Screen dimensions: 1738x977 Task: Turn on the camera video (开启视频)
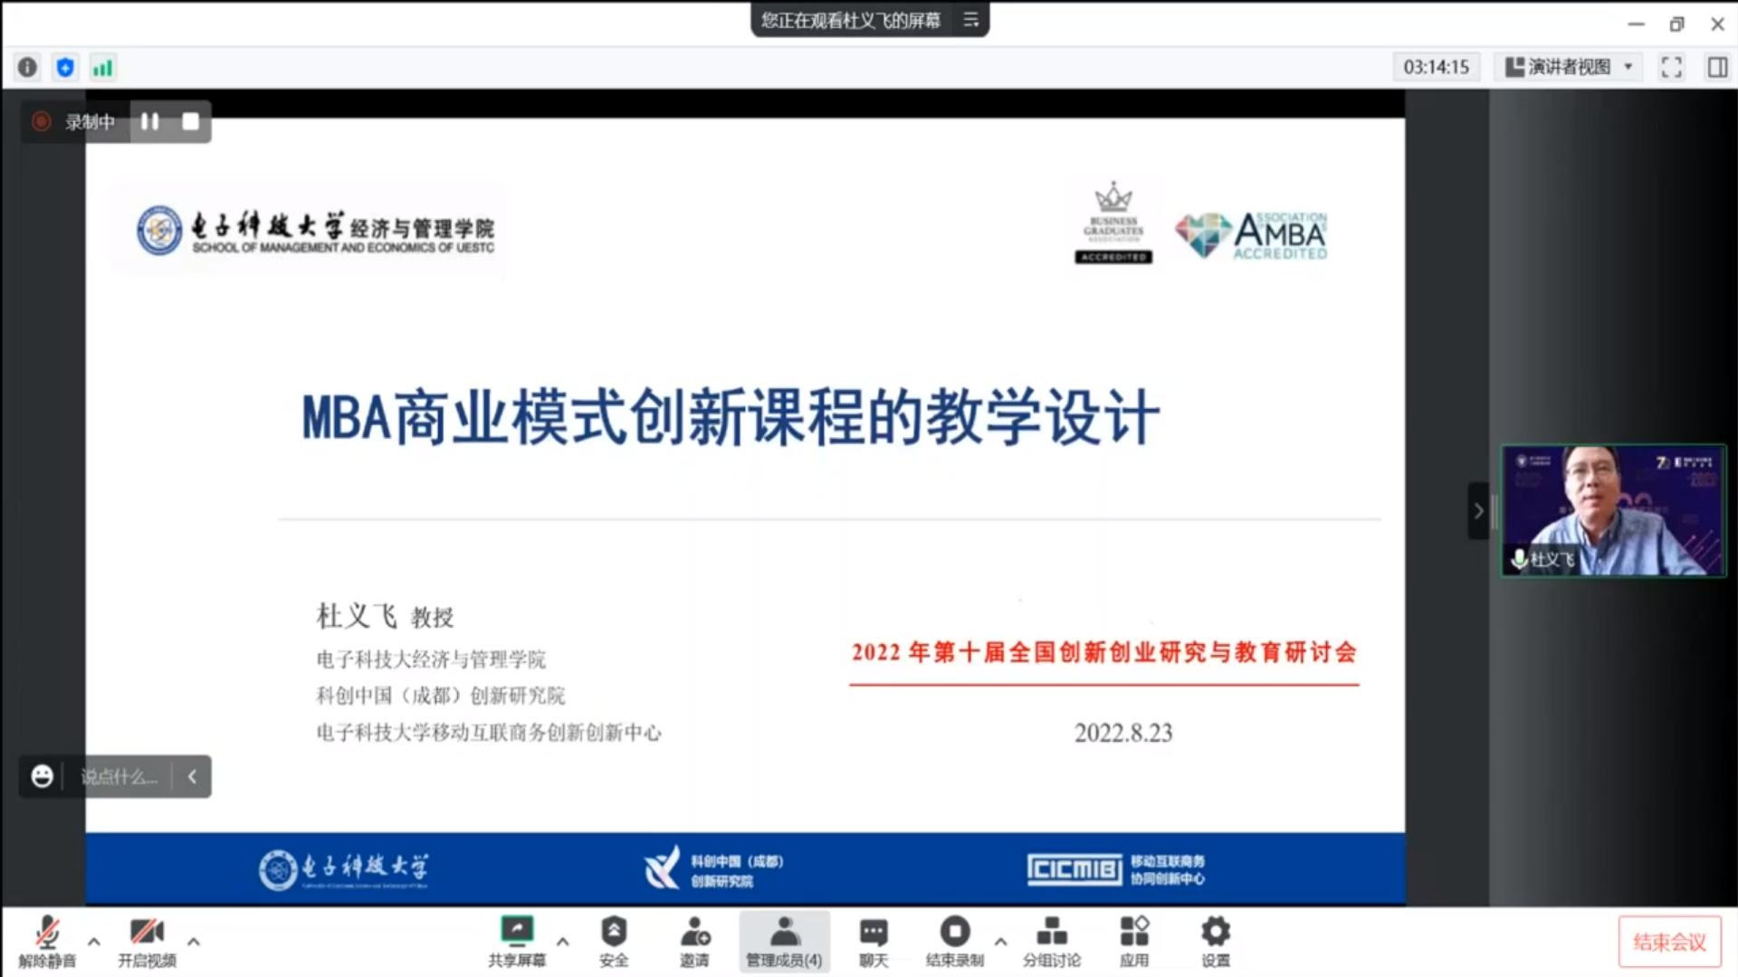147,940
